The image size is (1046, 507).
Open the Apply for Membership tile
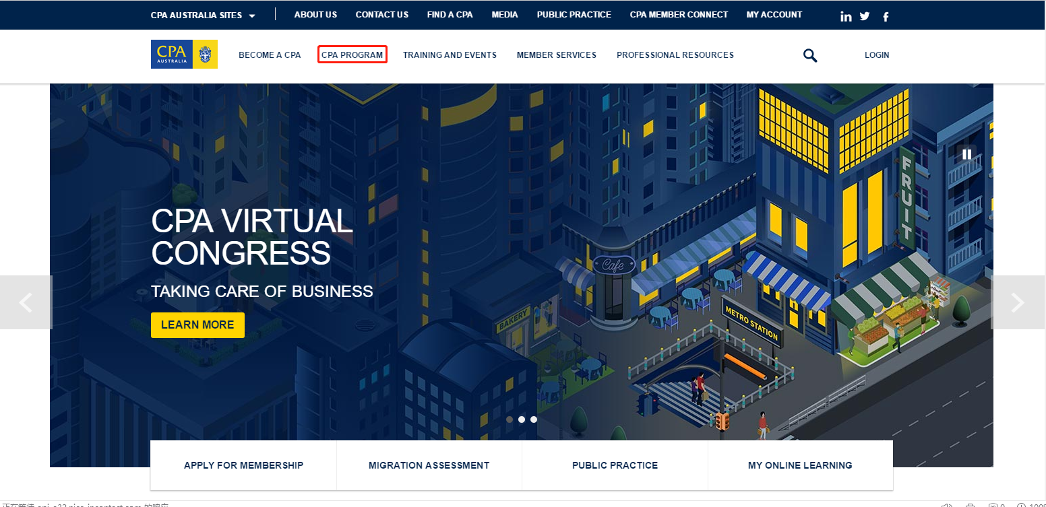[x=243, y=465]
